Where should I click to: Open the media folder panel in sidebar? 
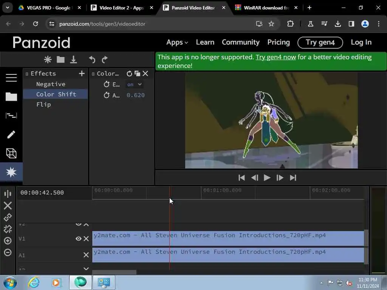[11, 97]
